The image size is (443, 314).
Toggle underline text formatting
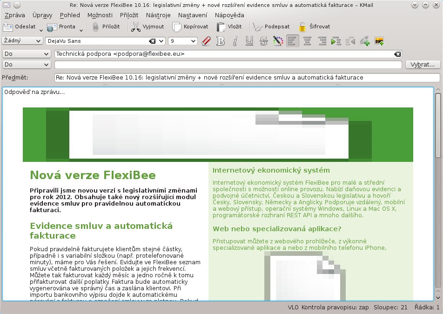(249, 41)
